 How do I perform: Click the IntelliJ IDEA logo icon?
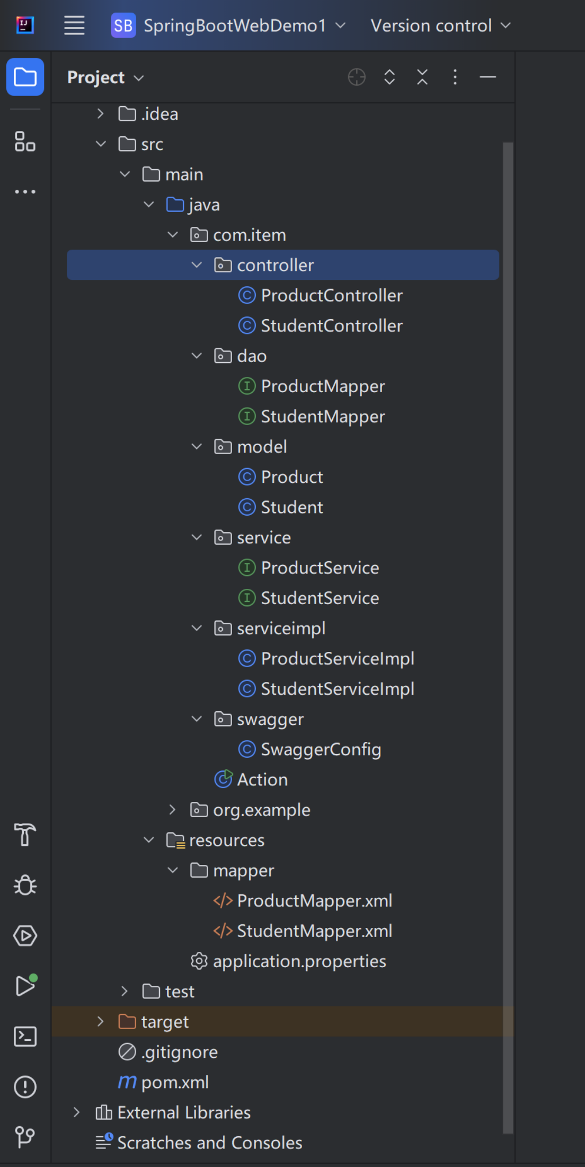25,25
